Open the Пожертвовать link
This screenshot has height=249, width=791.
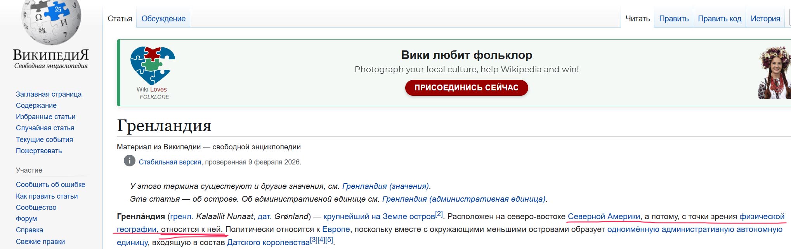39,151
